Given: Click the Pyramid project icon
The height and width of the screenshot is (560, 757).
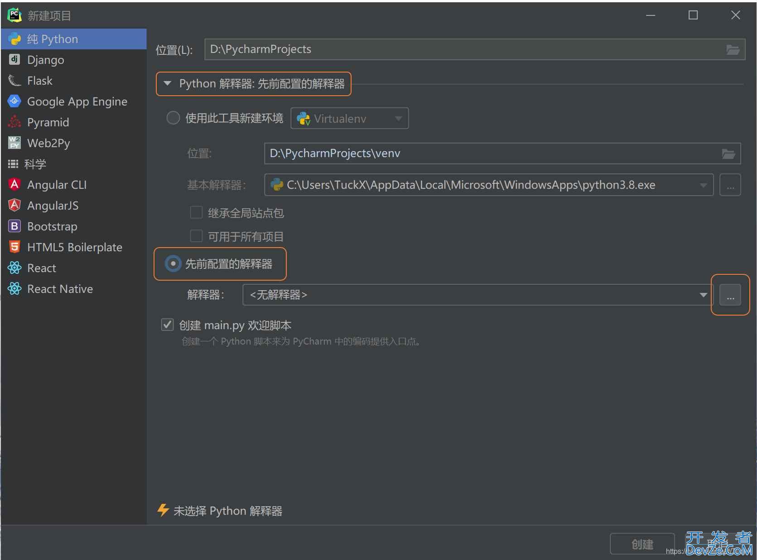Looking at the screenshot, I should tap(14, 122).
